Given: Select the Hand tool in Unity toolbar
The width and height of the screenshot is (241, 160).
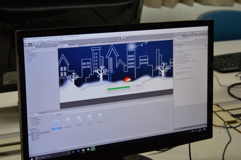Looking at the screenshot, I should [27, 45].
